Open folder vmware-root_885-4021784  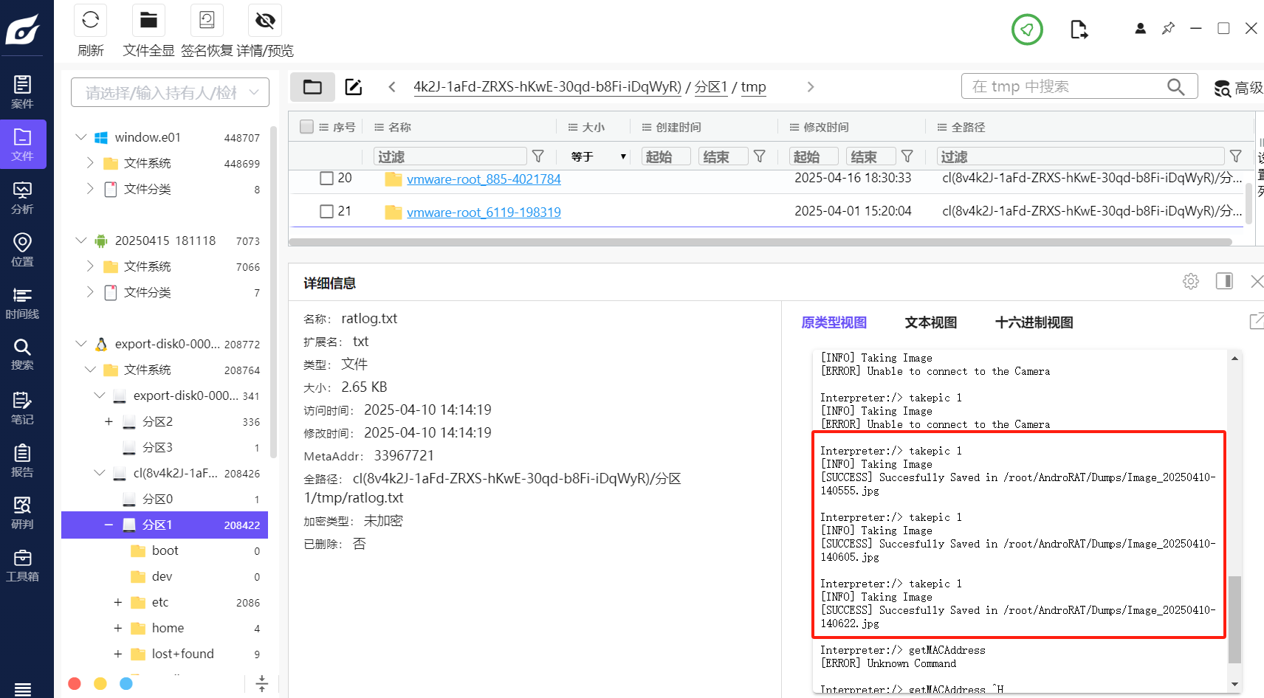[484, 179]
